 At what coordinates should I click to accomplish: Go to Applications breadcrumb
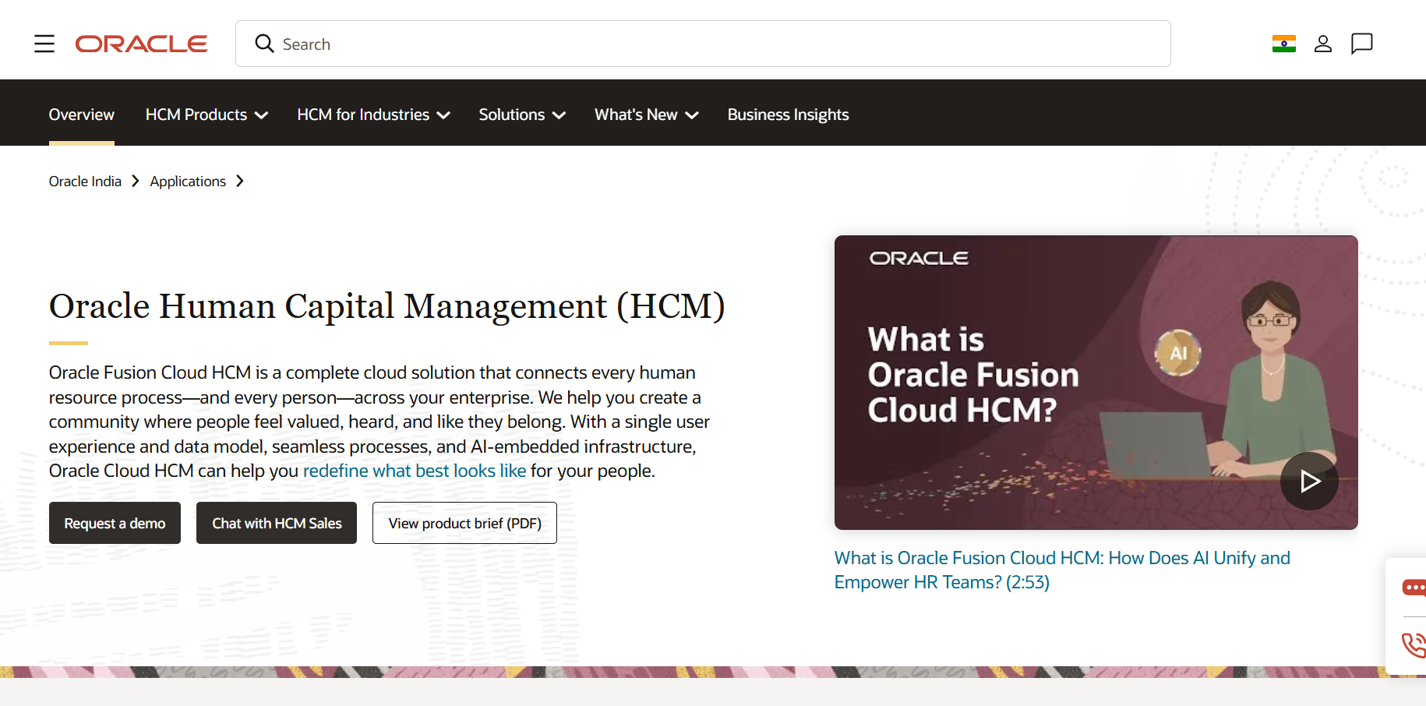click(x=188, y=182)
